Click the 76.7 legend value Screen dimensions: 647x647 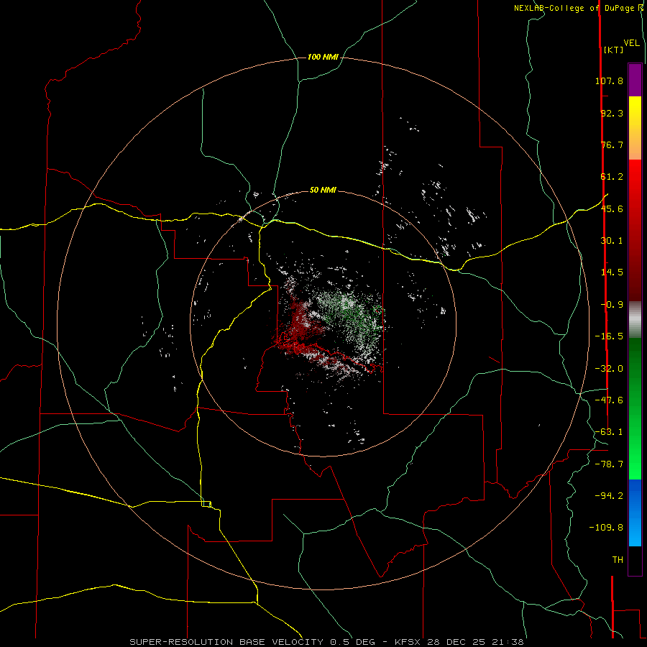point(612,144)
